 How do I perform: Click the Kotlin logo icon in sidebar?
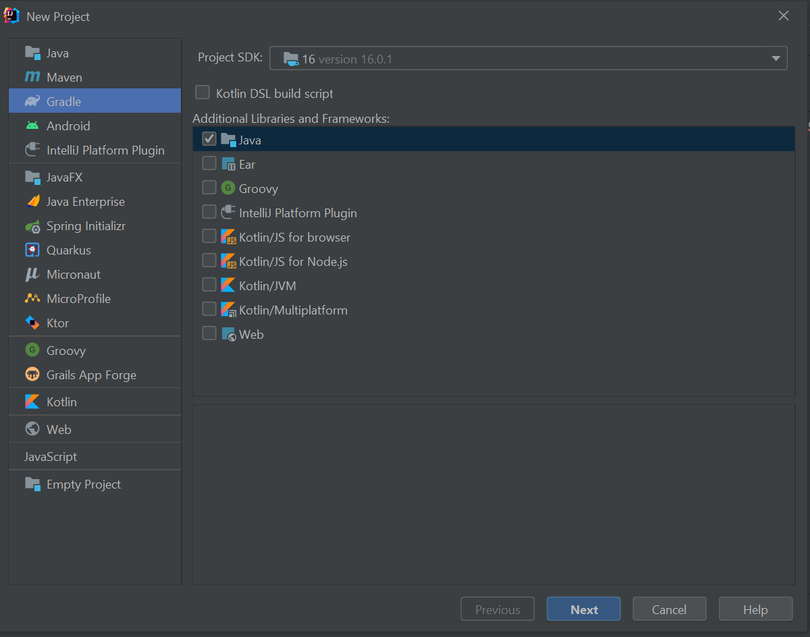(x=32, y=401)
